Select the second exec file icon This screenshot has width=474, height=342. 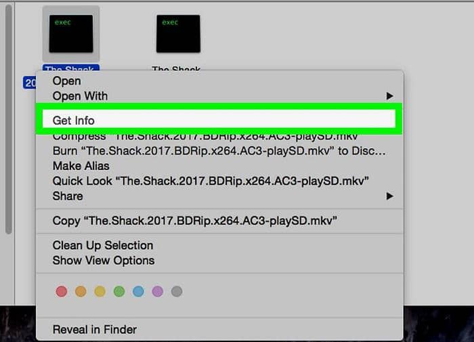[178, 34]
